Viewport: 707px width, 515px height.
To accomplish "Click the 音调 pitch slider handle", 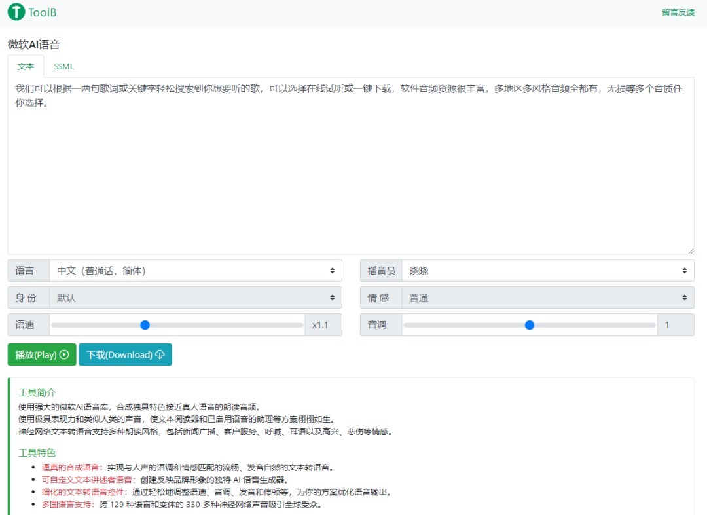I will point(530,325).
